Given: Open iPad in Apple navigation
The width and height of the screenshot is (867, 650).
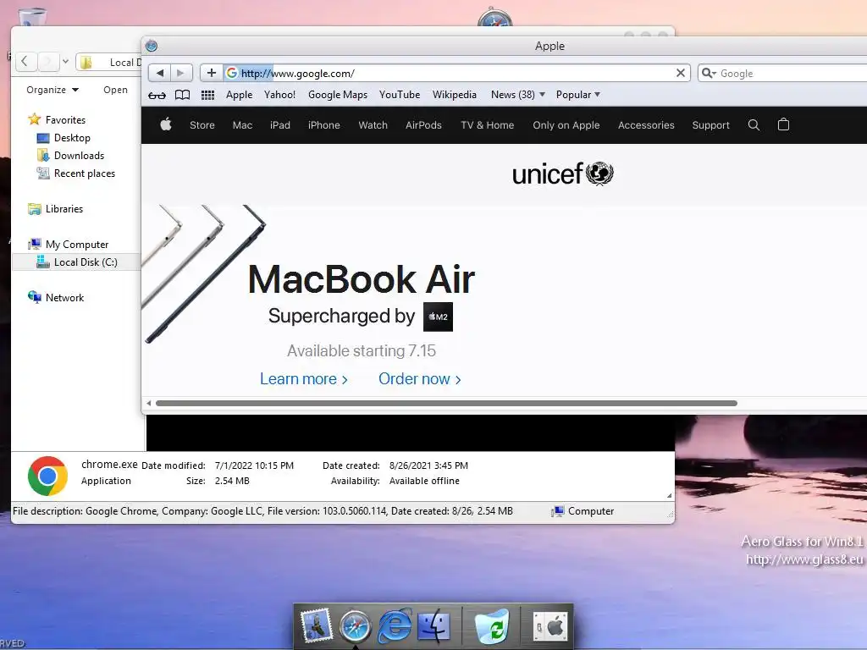Looking at the screenshot, I should click(279, 125).
